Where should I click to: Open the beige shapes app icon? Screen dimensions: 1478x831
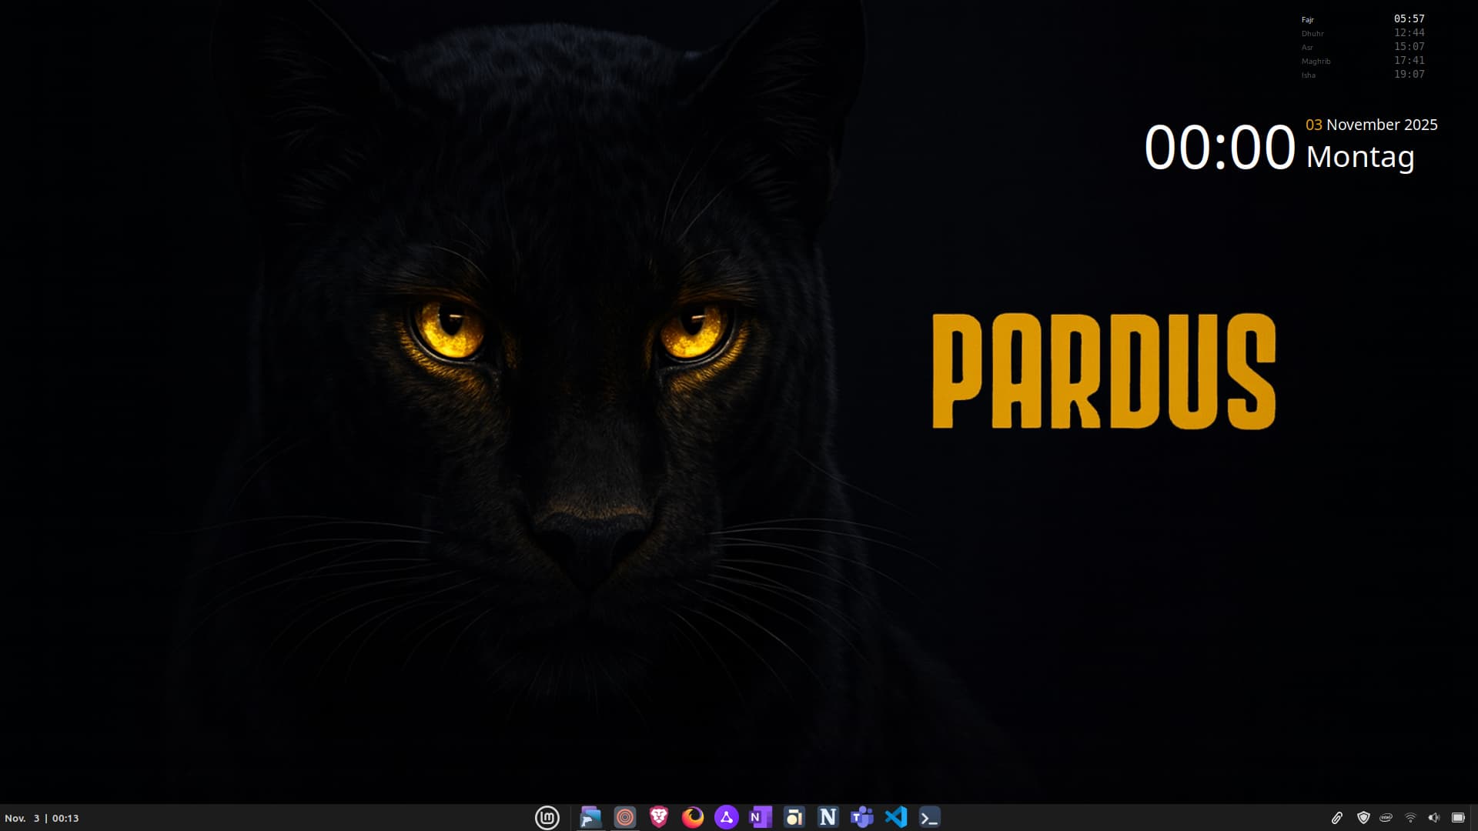coord(794,817)
